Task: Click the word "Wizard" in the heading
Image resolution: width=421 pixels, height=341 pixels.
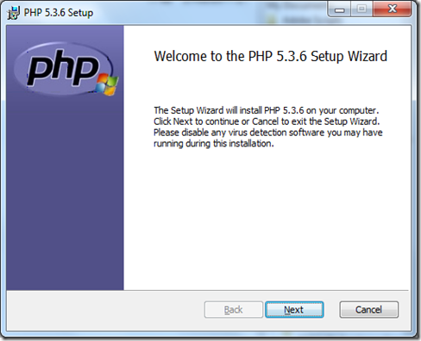Action: 368,56
